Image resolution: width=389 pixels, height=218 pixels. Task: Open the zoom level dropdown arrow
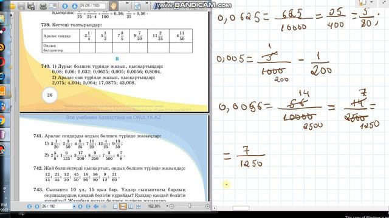(x=167, y=206)
